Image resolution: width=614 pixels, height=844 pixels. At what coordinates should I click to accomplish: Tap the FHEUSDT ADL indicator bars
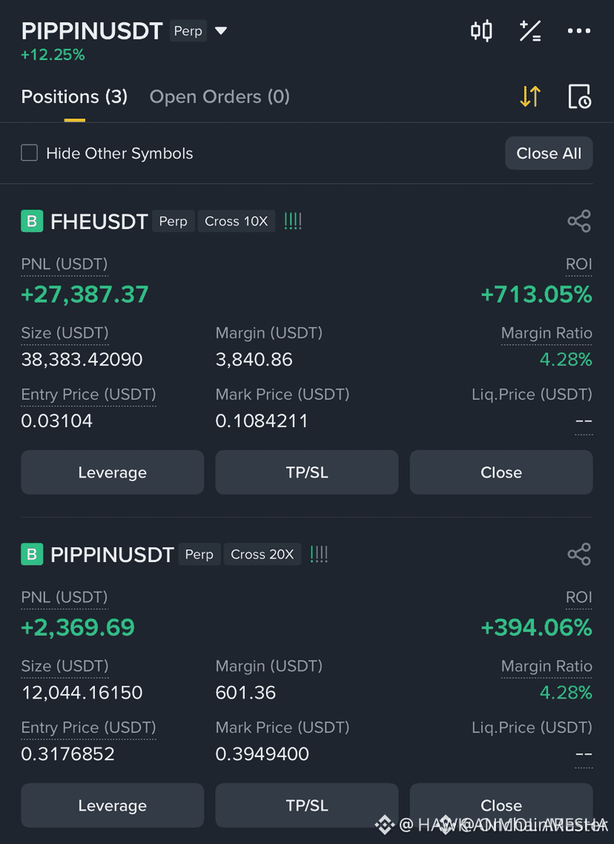point(293,221)
